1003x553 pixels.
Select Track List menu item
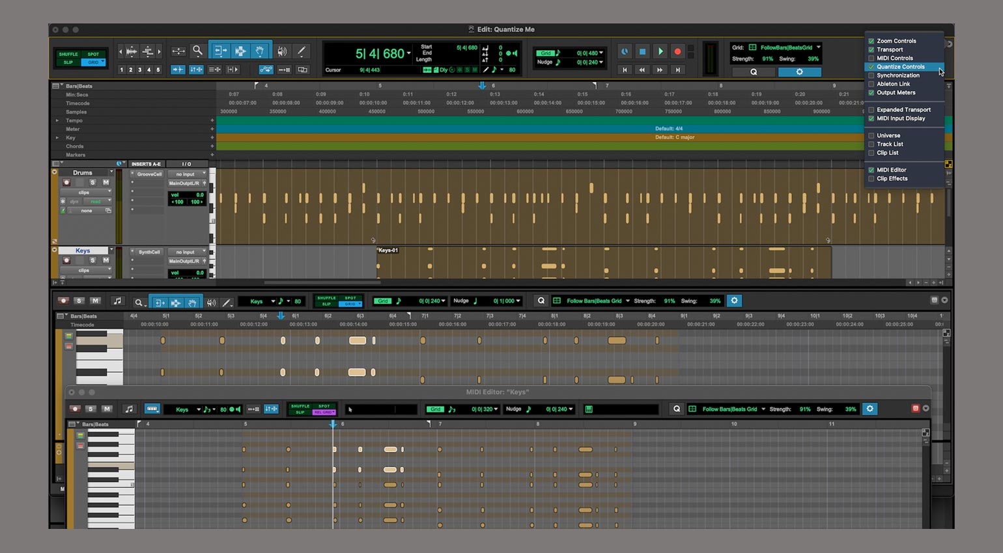(904, 144)
